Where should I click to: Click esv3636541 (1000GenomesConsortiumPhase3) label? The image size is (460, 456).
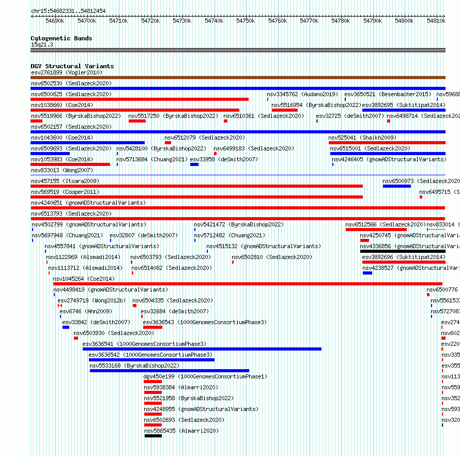pyautogui.click(x=144, y=344)
